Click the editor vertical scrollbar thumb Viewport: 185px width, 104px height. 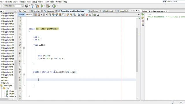point(137,49)
